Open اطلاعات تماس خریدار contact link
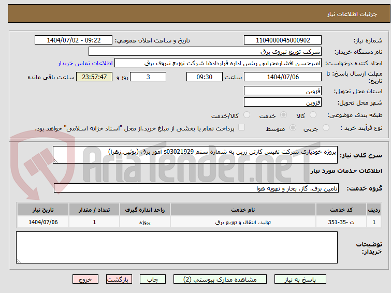This screenshot has width=391, height=293. [x=85, y=63]
